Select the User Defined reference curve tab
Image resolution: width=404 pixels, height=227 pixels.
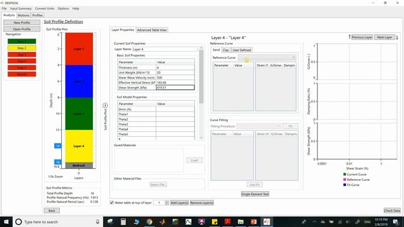[241, 50]
